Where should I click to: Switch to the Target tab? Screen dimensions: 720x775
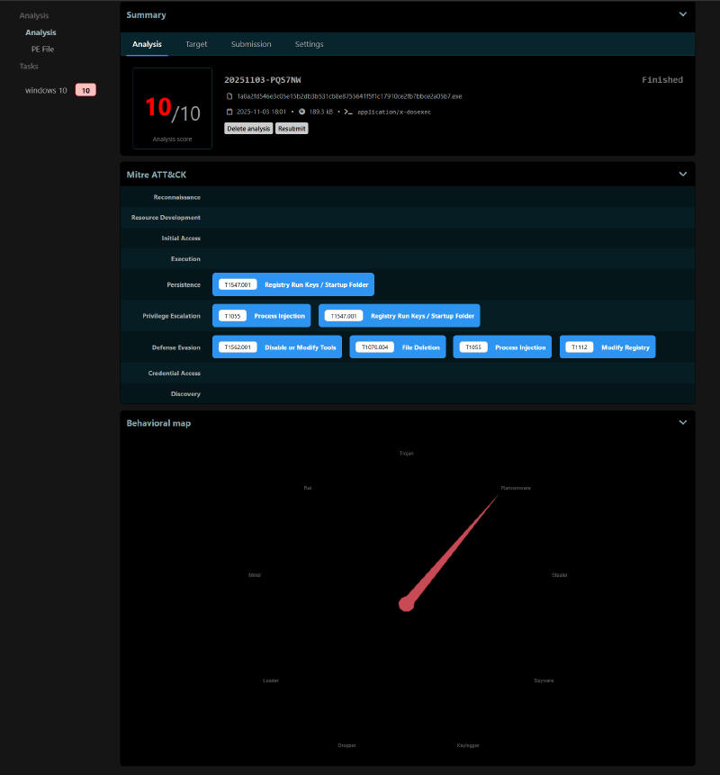tap(196, 44)
